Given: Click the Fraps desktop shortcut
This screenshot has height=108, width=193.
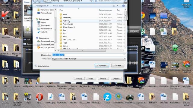Looking at the screenshot, I should [x=28, y=98].
